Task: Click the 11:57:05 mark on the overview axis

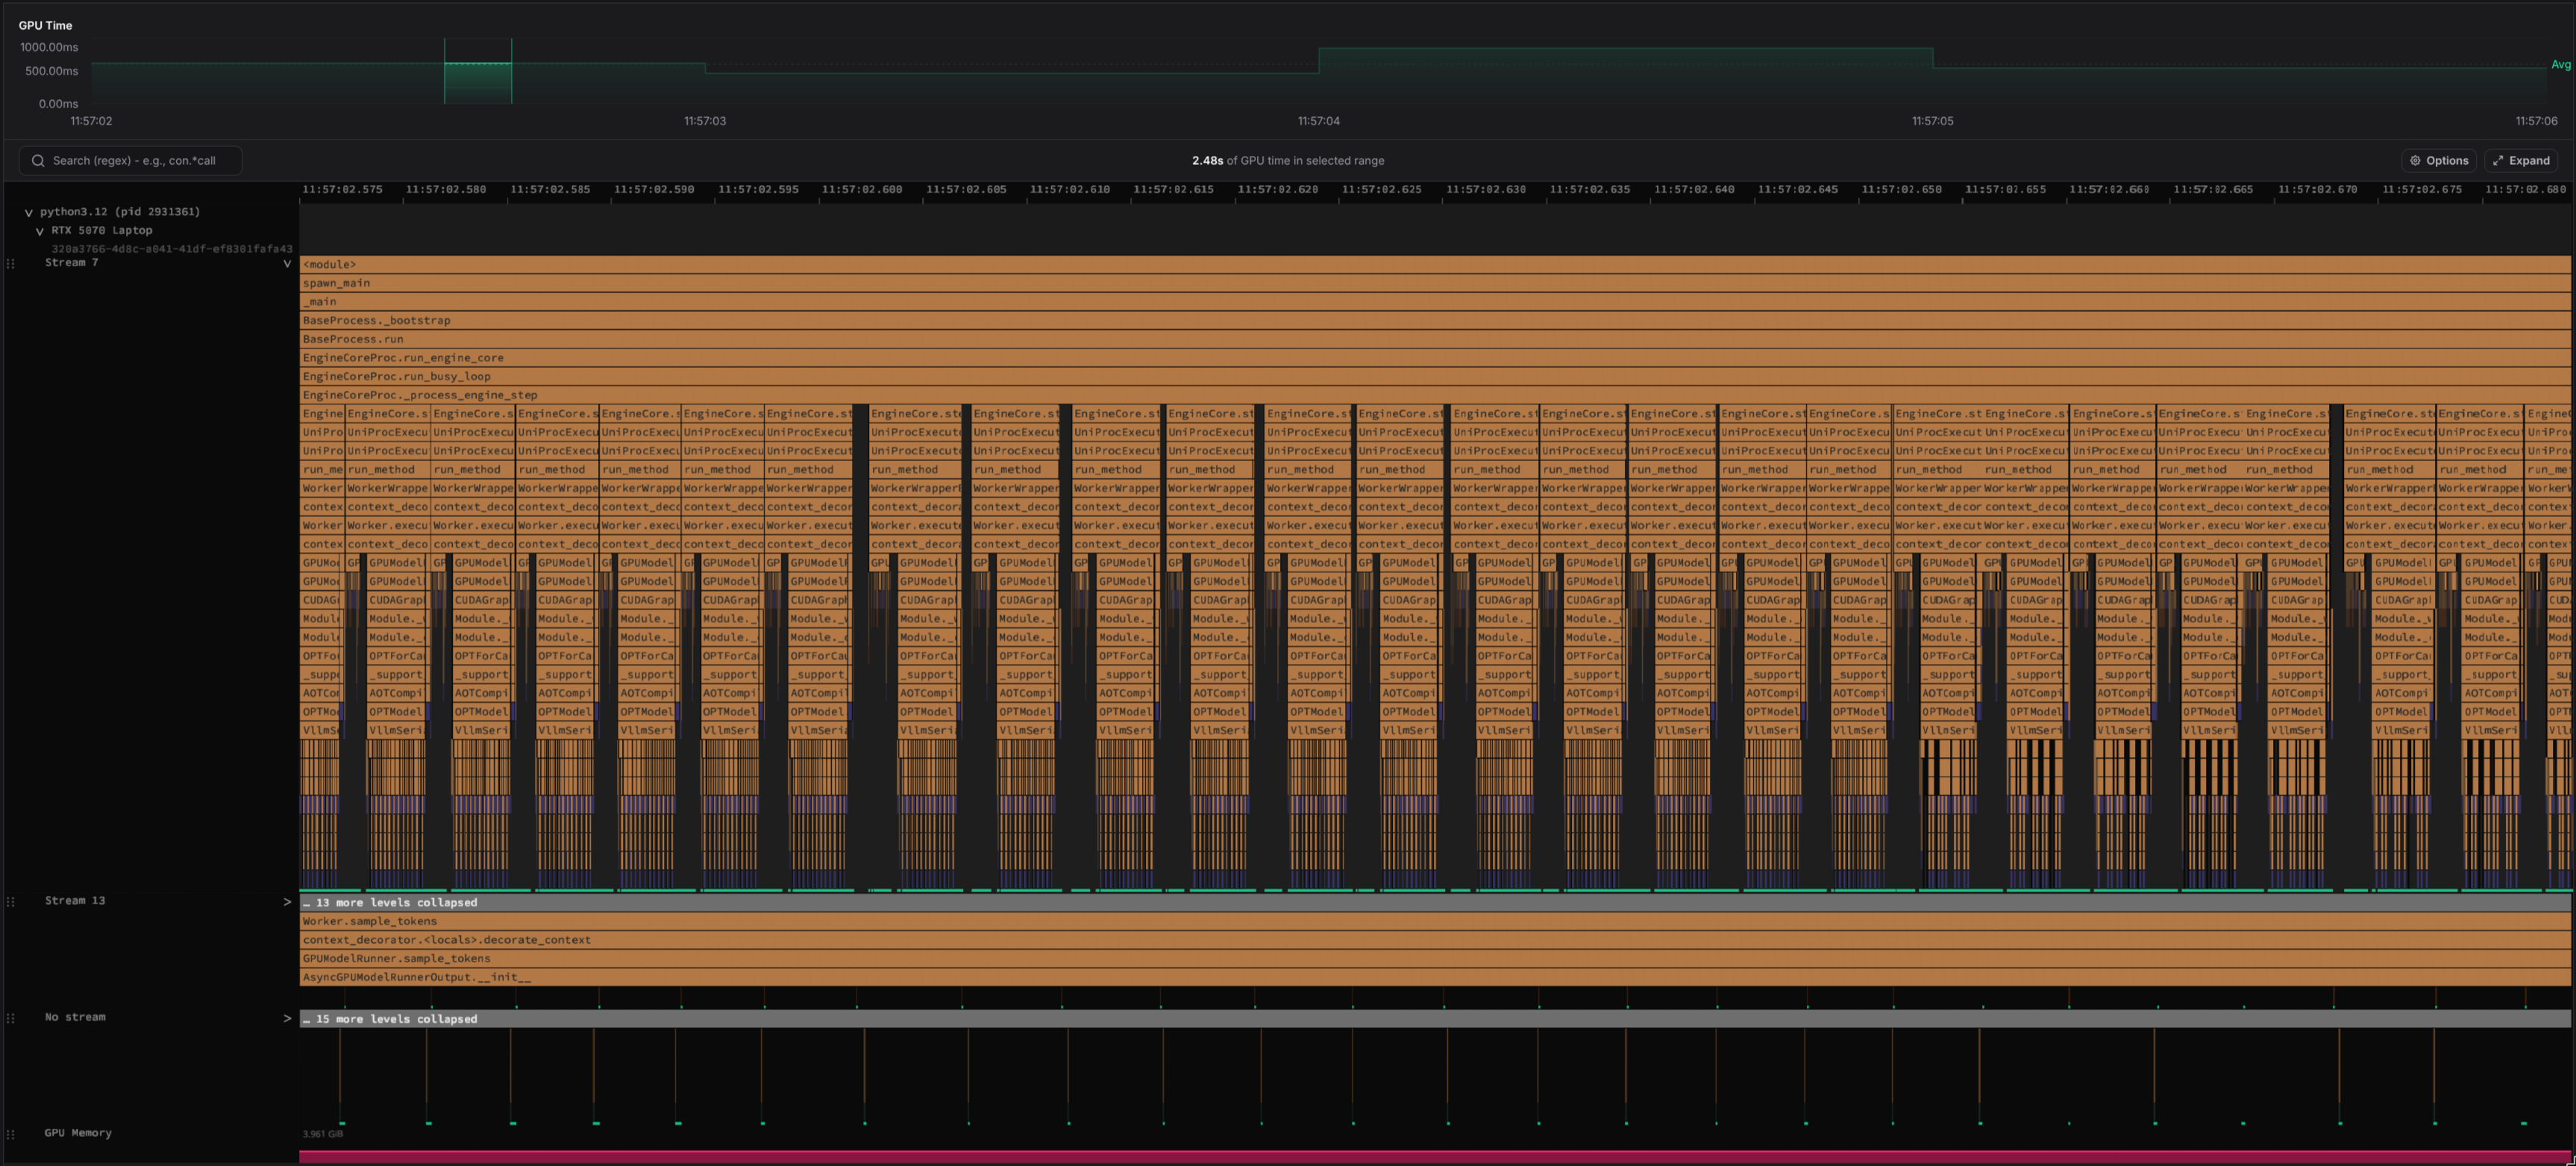Action: click(1933, 121)
